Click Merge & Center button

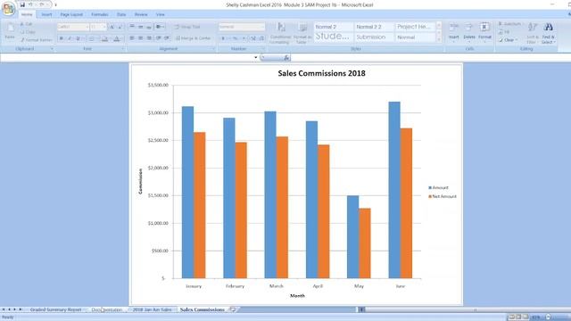click(194, 38)
